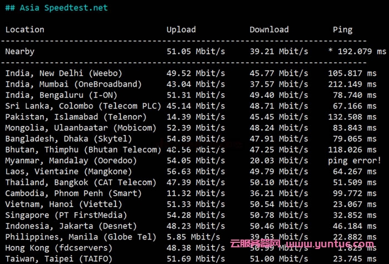Click Pakistan, Islamabad (Telenor) server text

pyautogui.click(x=76, y=117)
